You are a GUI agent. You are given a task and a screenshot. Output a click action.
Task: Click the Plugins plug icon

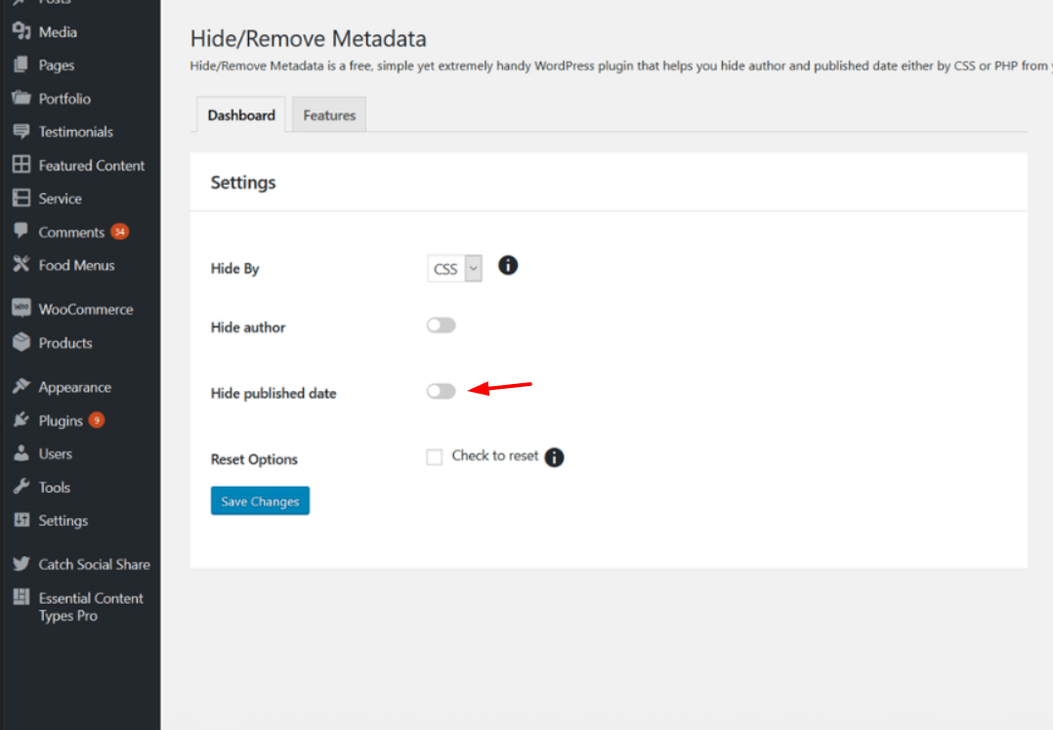pos(21,420)
